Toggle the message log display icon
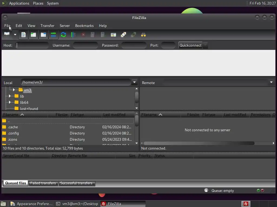Viewport: 277px width, 207px height. [x=24, y=34]
